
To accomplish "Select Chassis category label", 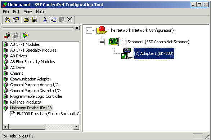I will 17,73.
